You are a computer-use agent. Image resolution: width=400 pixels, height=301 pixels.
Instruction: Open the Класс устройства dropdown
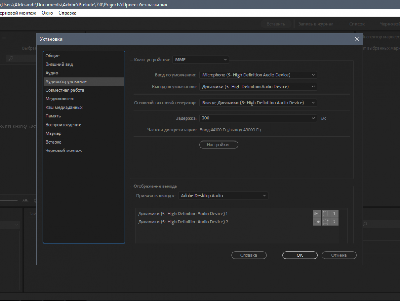coord(200,60)
